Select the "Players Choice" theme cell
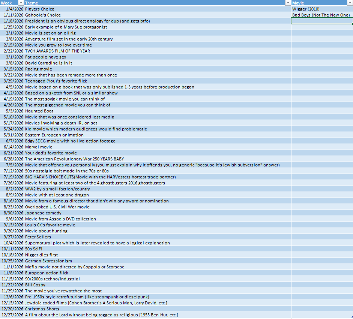Image resolution: width=353 pixels, height=319 pixels. [x=39, y=9]
